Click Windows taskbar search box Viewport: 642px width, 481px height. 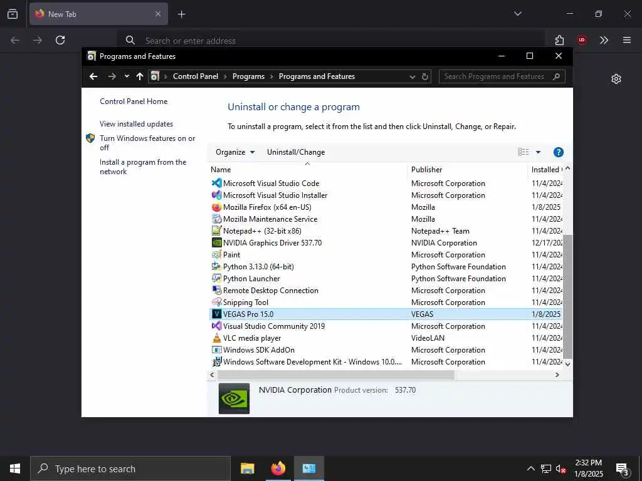(x=130, y=468)
